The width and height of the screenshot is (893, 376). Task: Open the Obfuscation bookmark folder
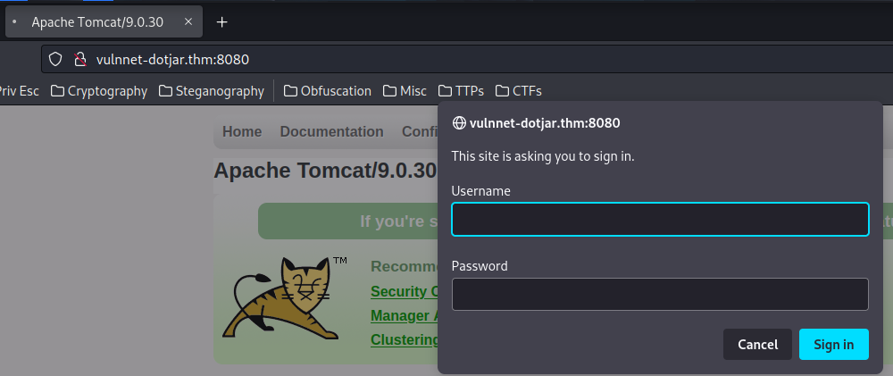328,91
